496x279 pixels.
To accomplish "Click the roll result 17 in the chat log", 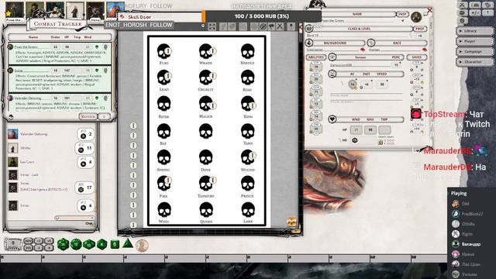I will tap(85, 188).
